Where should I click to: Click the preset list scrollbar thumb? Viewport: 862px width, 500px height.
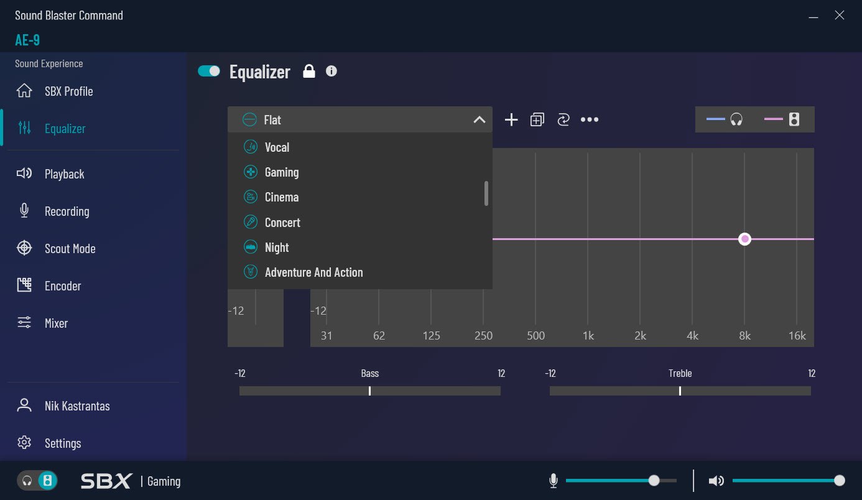coord(486,193)
